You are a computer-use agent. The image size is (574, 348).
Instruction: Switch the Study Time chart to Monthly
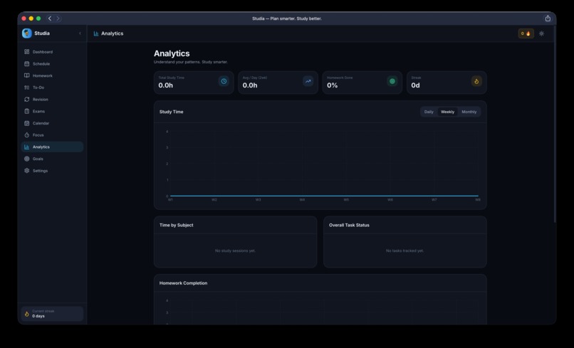[469, 112]
